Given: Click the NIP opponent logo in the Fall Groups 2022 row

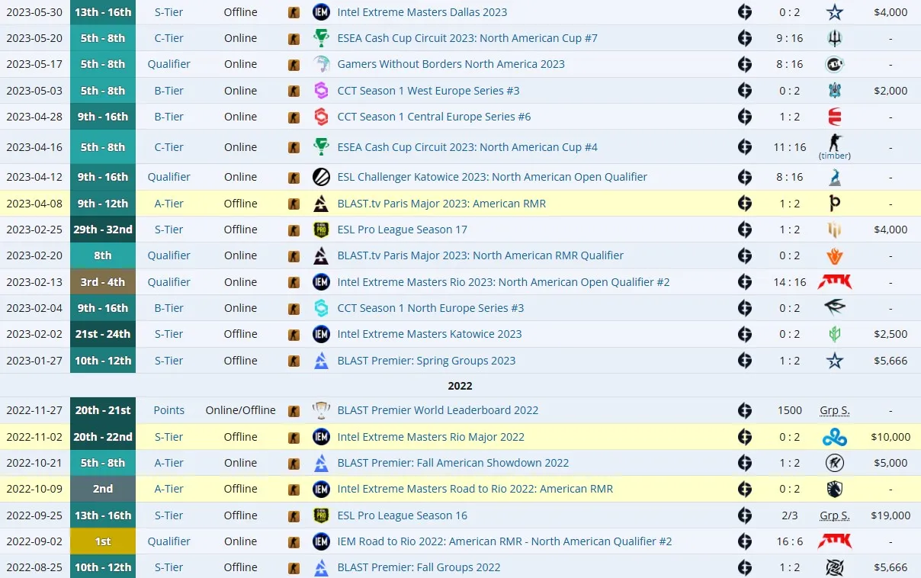Looking at the screenshot, I should tap(835, 567).
